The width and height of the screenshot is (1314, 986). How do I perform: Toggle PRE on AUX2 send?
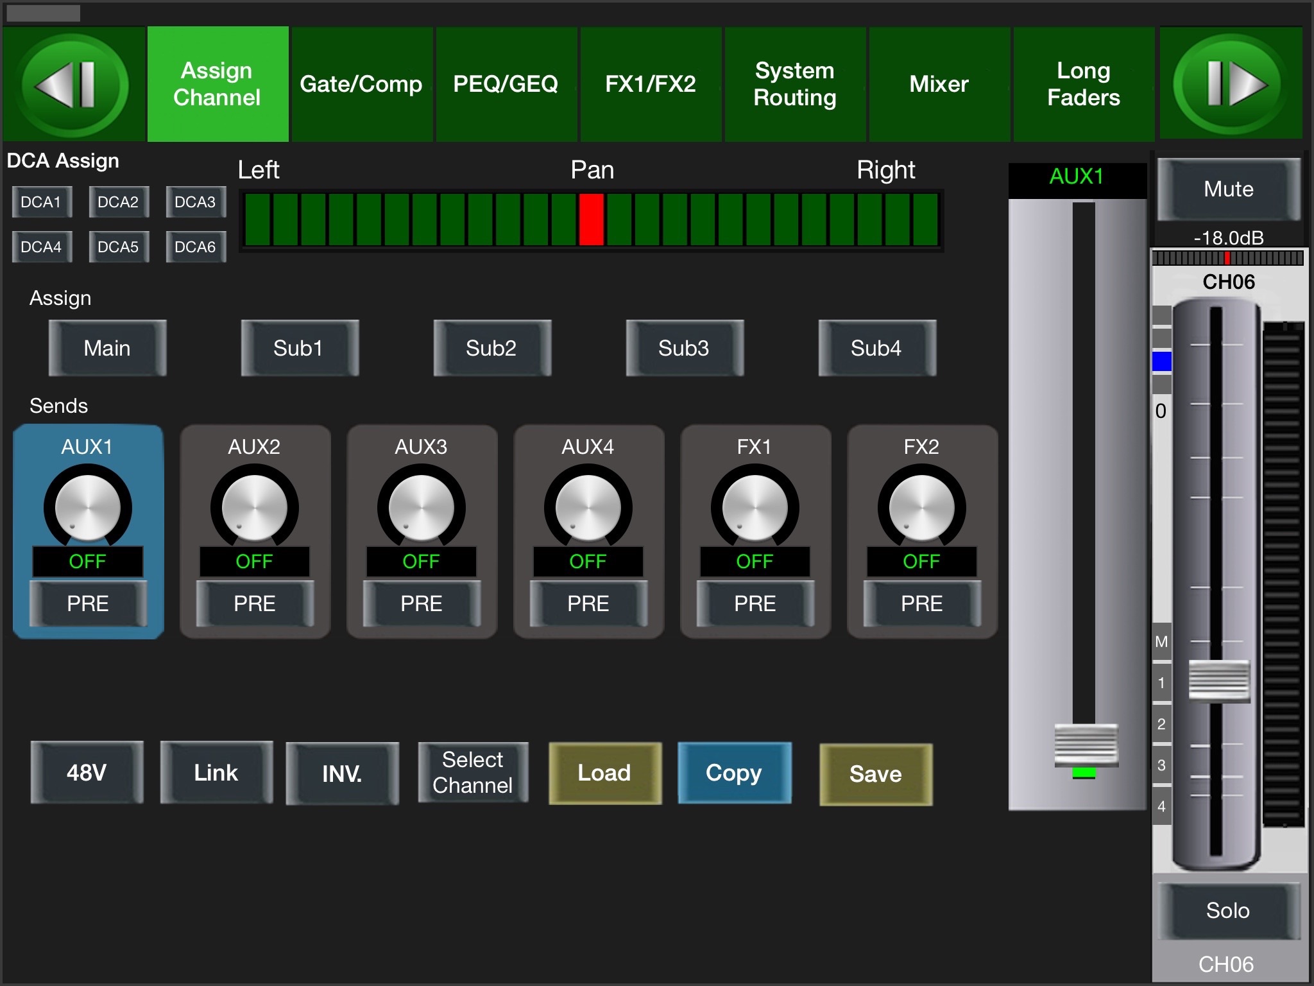[255, 603]
